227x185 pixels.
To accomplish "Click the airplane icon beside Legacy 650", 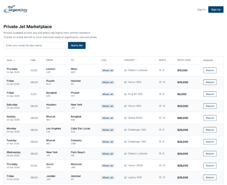I will pyautogui.click(x=125, y=178).
